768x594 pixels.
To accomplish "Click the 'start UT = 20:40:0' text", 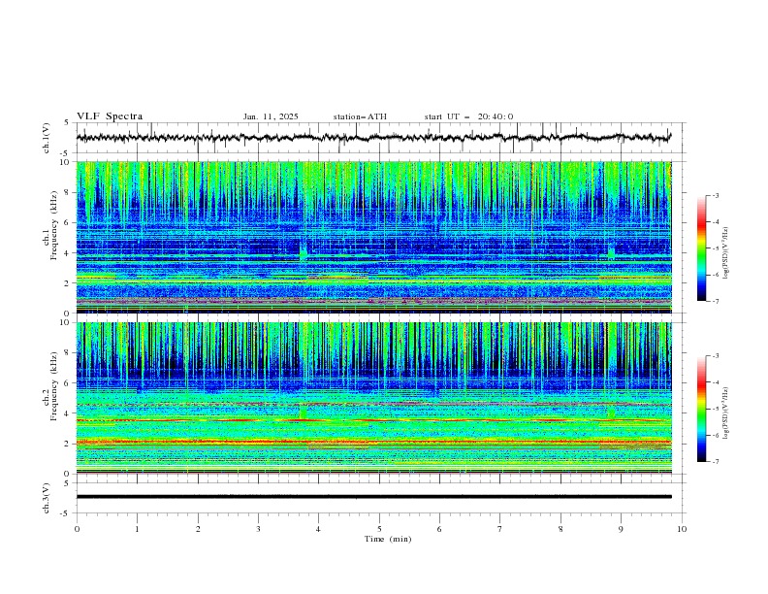I will coord(468,116).
